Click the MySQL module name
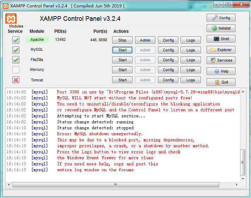This screenshot has height=198, width=251. 37,49
